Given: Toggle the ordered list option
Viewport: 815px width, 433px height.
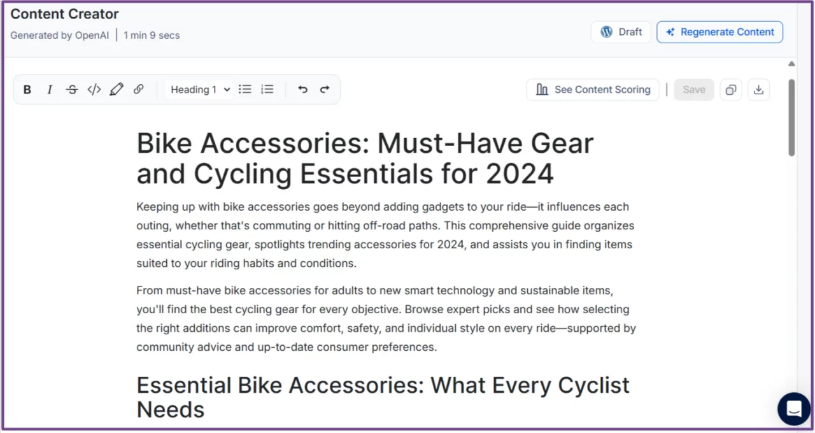Looking at the screenshot, I should (267, 89).
